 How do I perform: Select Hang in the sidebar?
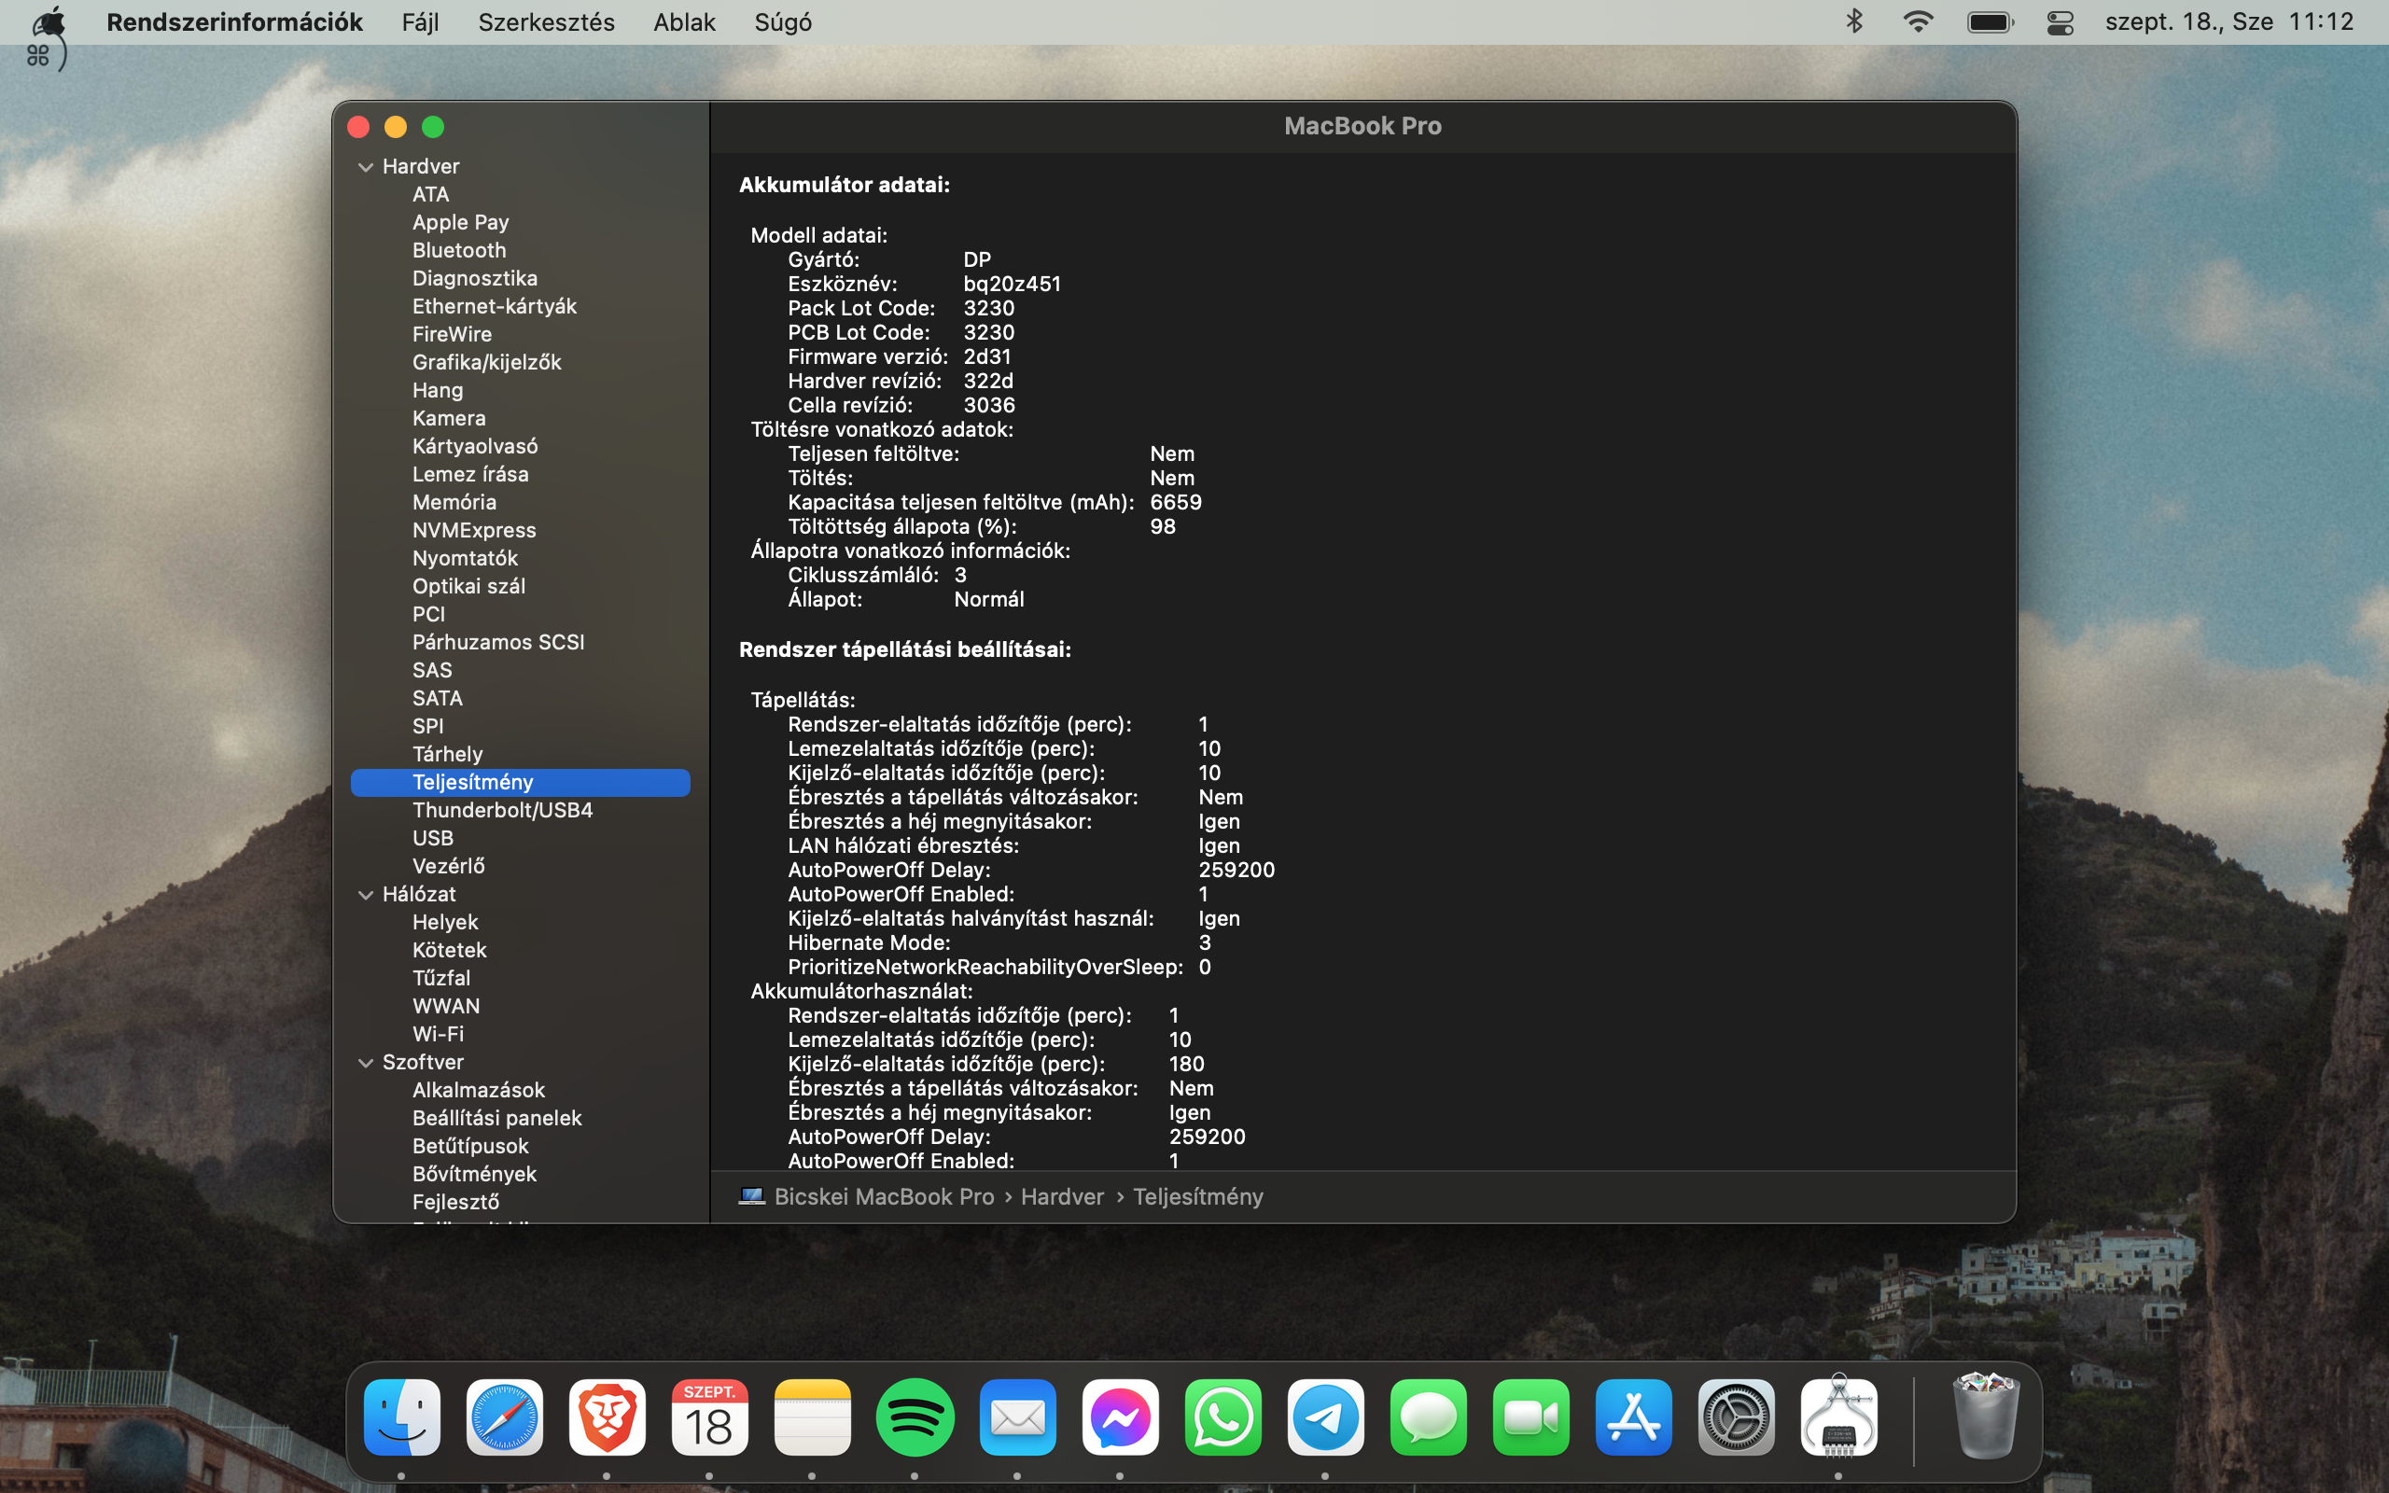tap(438, 390)
